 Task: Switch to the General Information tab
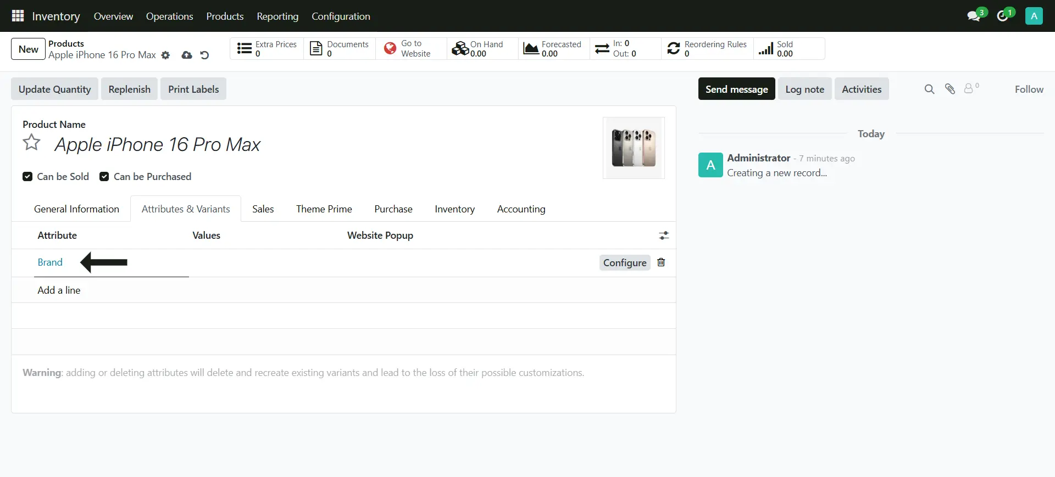(x=76, y=209)
